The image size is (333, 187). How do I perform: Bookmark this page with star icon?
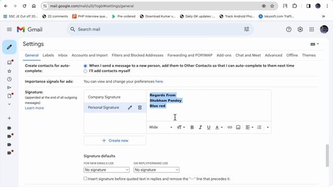tap(272, 6)
